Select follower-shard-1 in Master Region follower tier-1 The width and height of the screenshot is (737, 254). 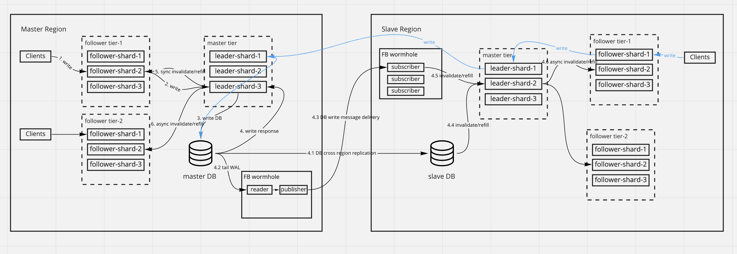(115, 56)
